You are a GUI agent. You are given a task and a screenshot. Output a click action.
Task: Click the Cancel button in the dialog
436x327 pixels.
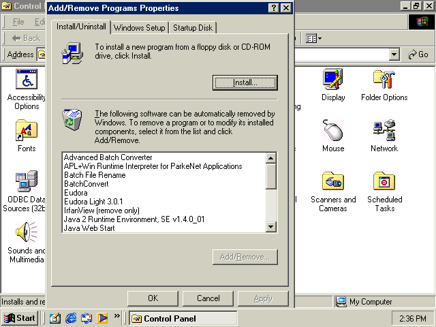(208, 298)
